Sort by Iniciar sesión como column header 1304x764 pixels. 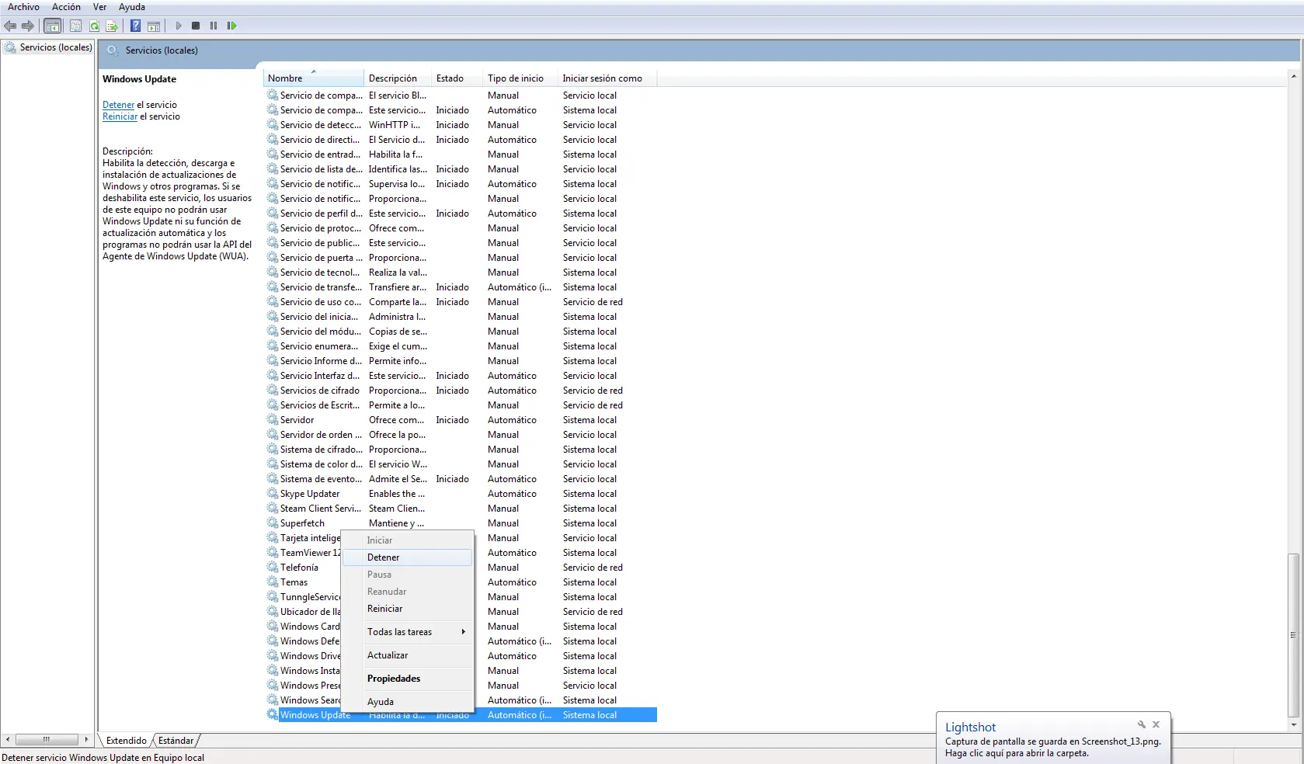[x=607, y=78]
